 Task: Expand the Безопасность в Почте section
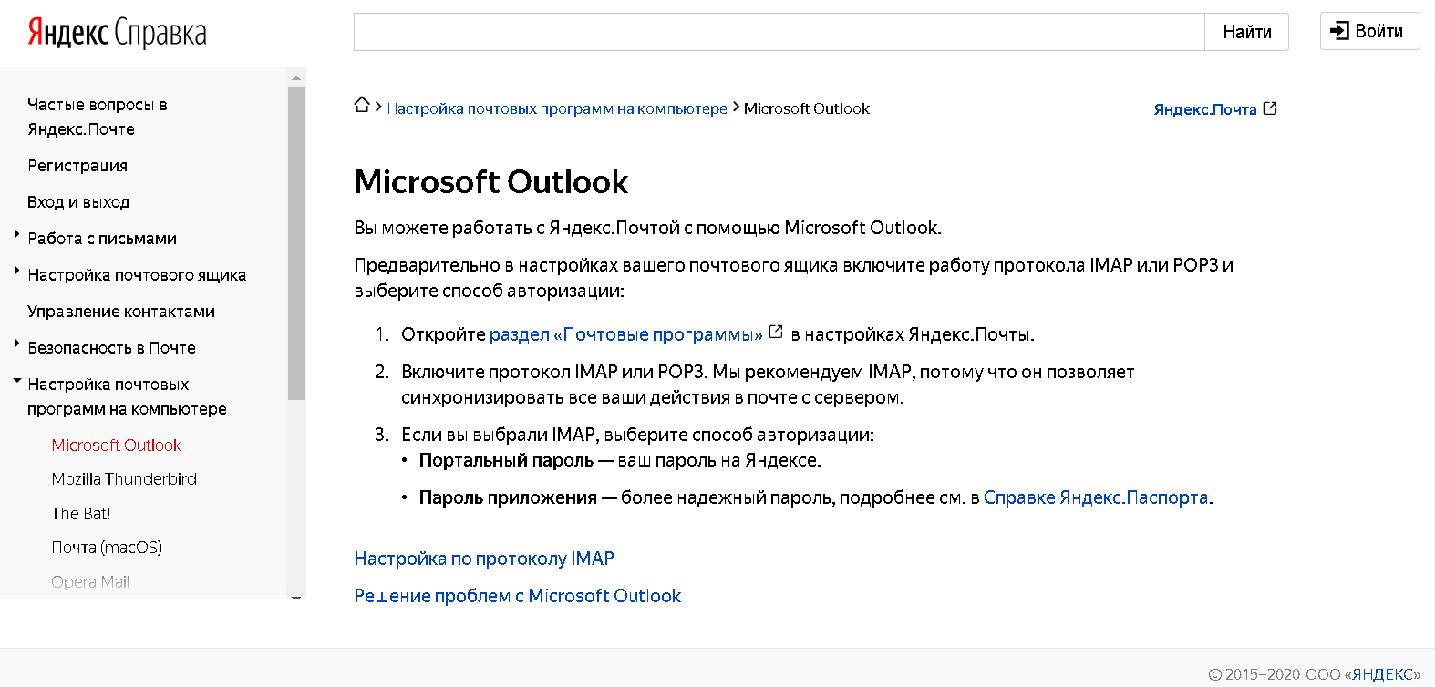16,344
